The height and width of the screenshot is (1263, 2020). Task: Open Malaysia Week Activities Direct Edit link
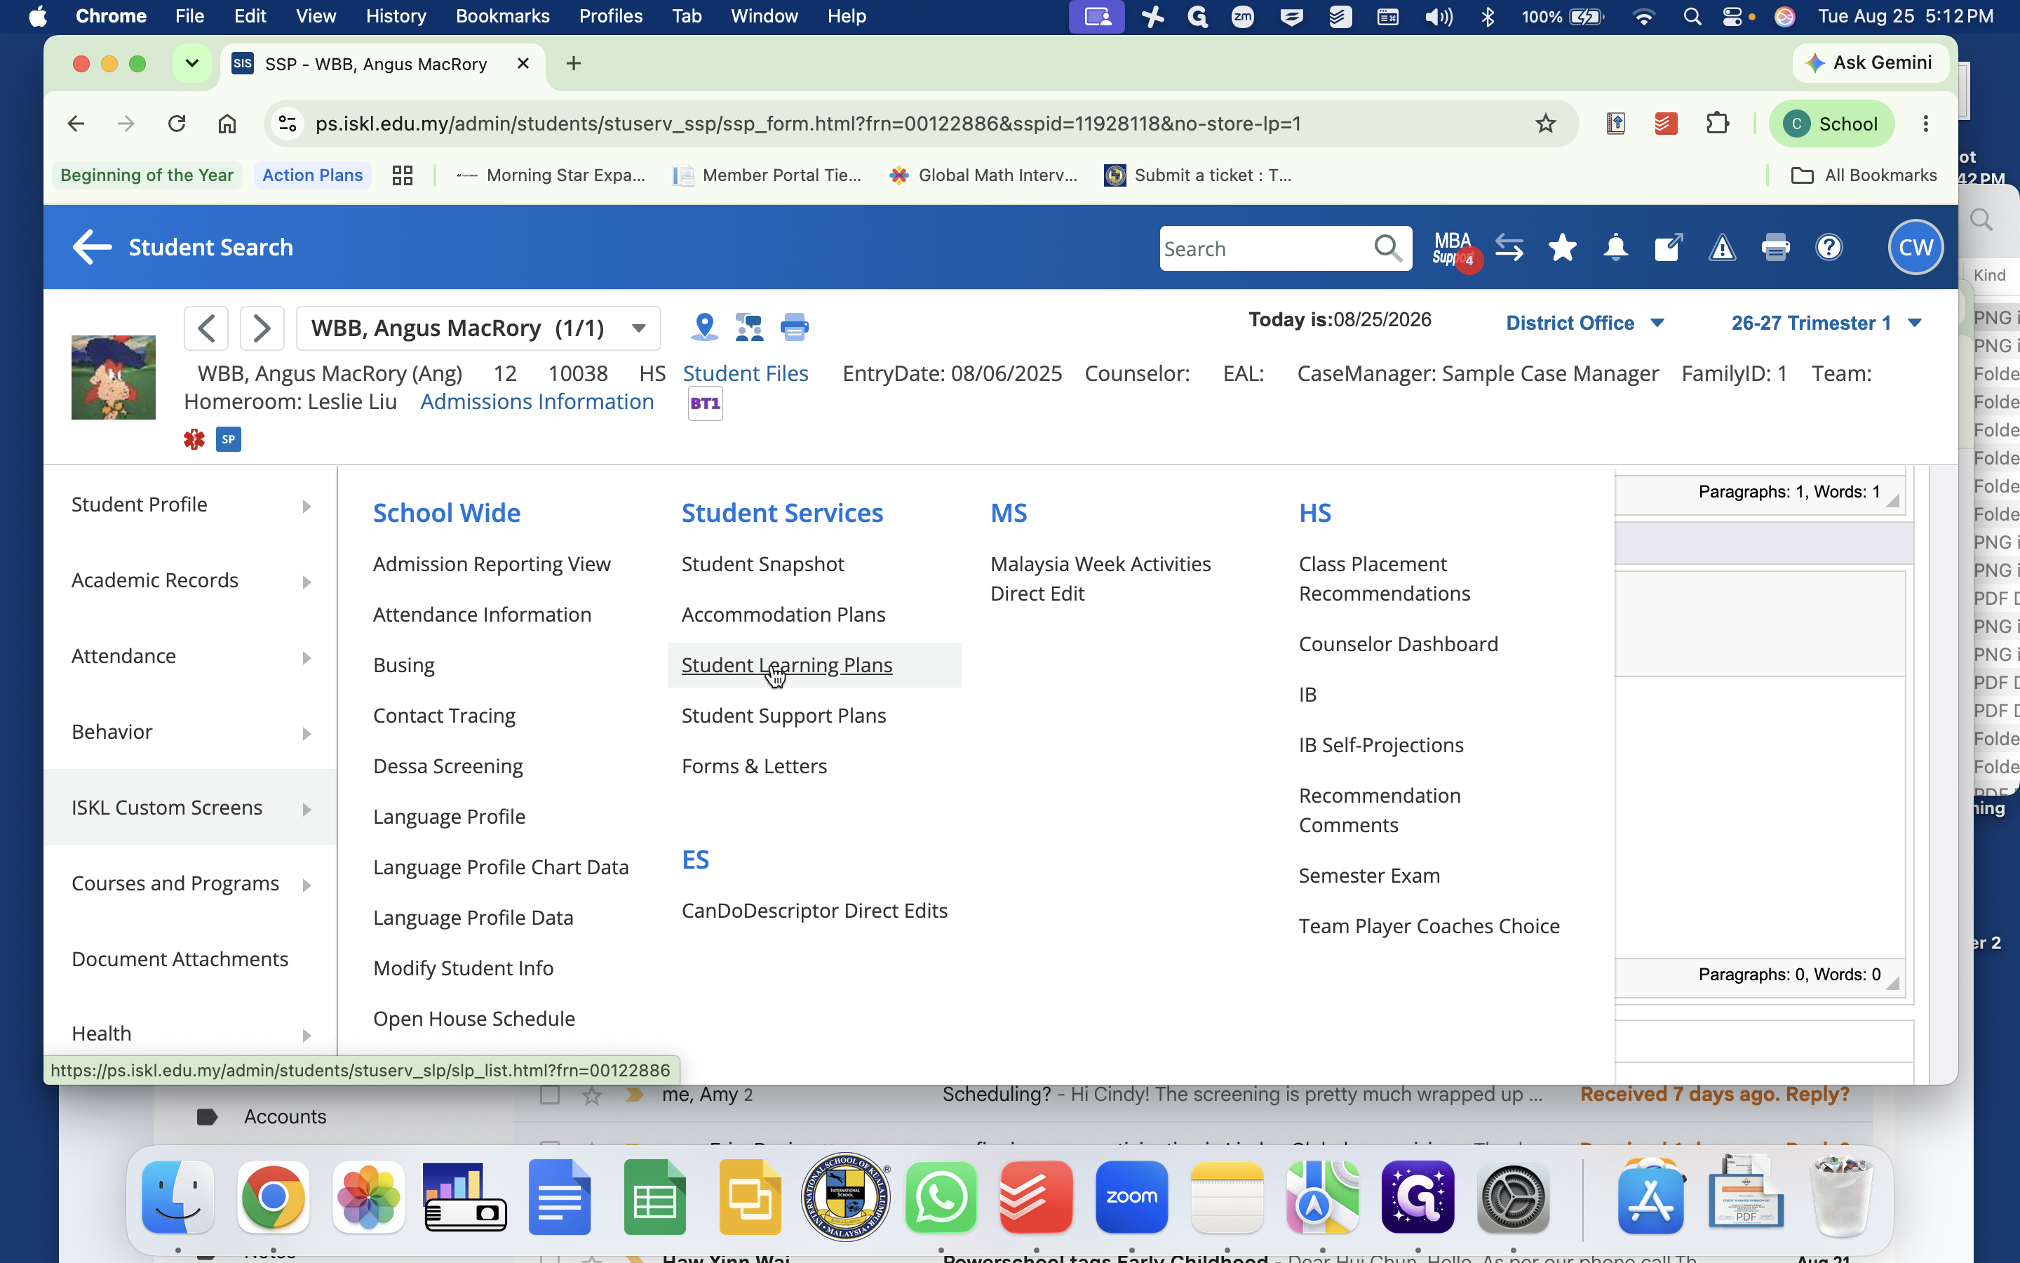tap(1100, 579)
